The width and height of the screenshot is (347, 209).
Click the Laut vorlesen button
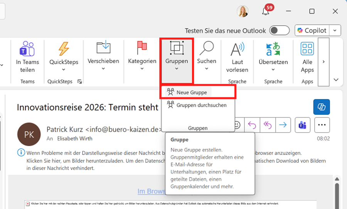click(237, 57)
